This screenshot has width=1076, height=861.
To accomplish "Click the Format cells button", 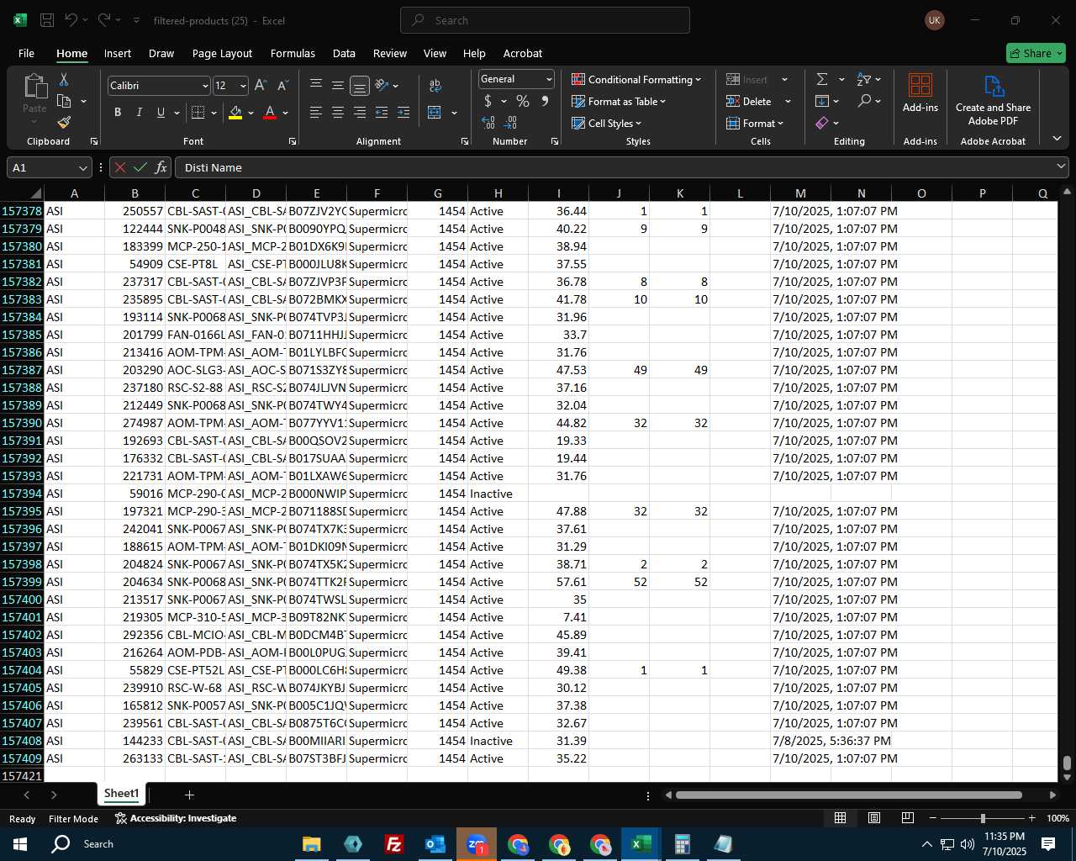I will [755, 124].
